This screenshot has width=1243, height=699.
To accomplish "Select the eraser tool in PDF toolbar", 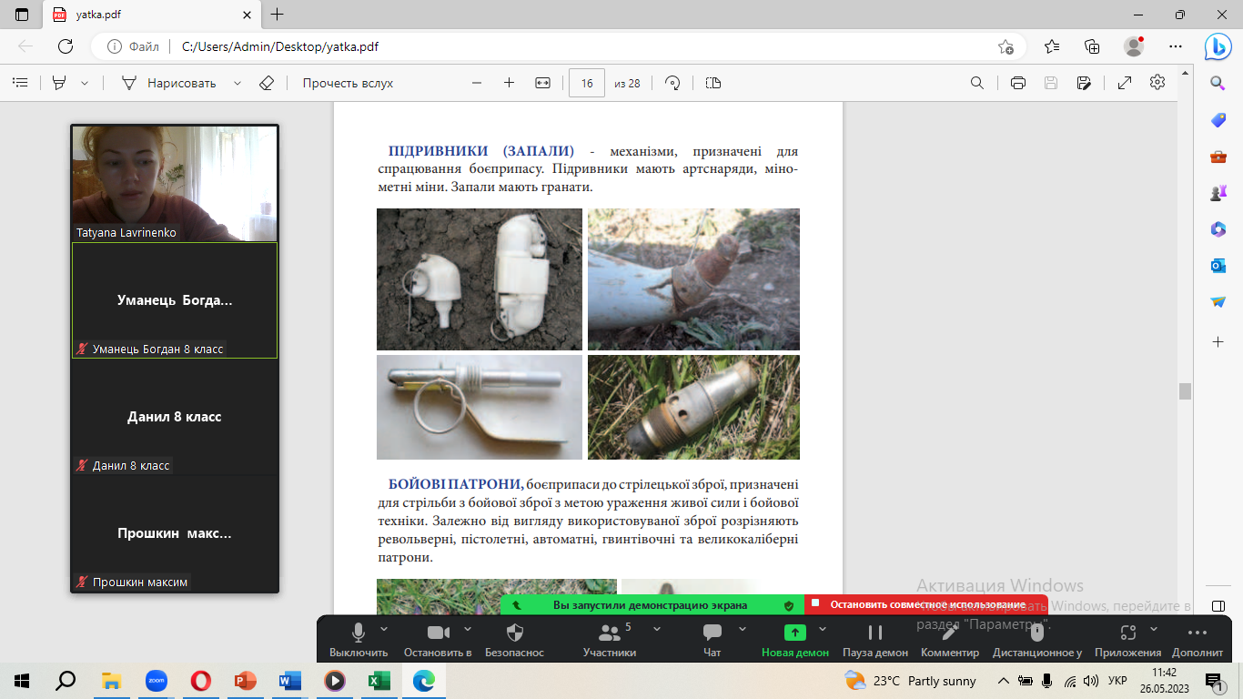I will [x=267, y=83].
